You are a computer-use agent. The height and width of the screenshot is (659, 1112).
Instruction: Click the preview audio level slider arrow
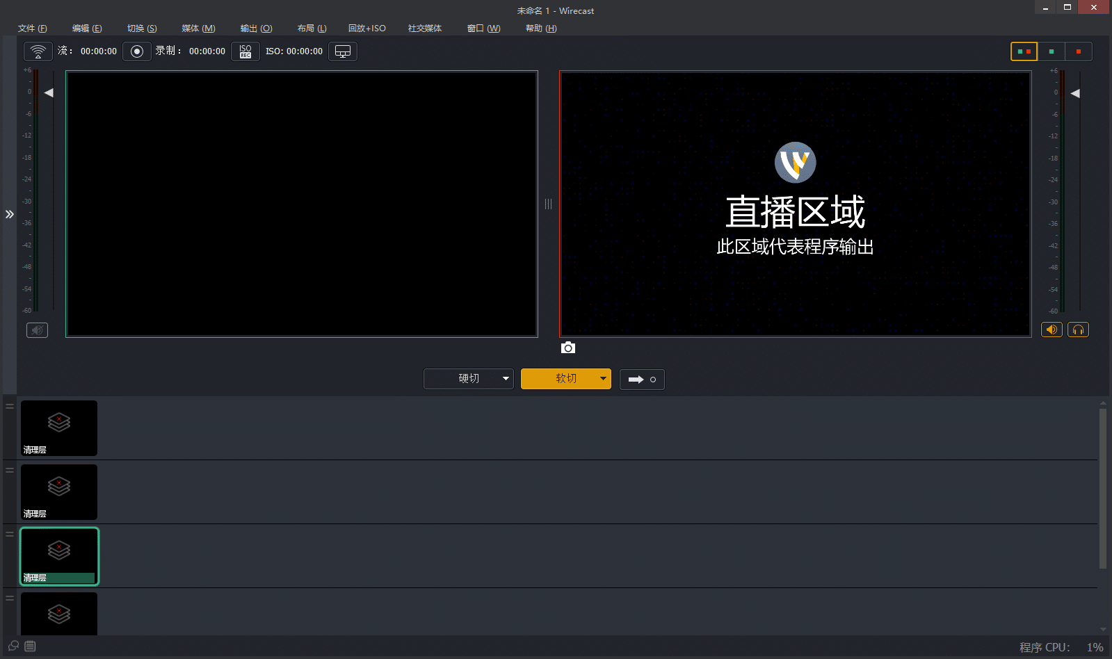(x=49, y=92)
